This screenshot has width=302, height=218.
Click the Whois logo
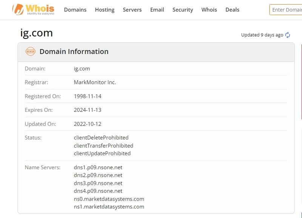click(33, 9)
